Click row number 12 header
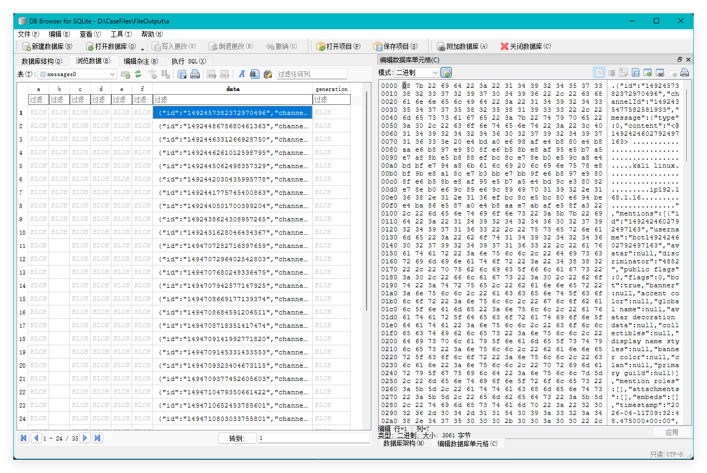This screenshot has width=707, height=473. tap(22, 259)
